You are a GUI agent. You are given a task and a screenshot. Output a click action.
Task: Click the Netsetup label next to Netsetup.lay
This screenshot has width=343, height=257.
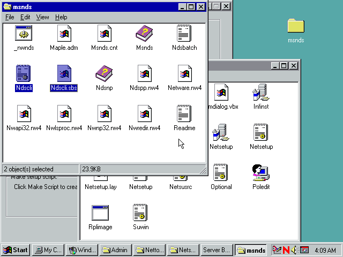pos(140,187)
